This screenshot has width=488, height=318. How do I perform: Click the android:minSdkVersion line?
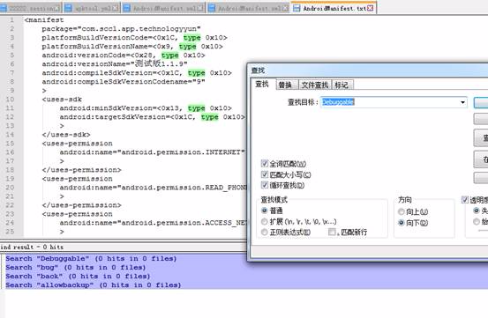146,108
